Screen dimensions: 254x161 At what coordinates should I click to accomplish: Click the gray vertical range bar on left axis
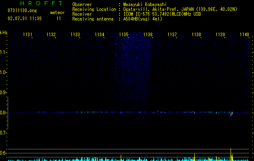click(x=8, y=113)
